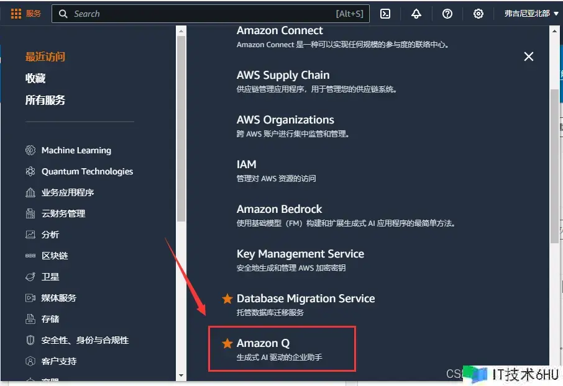
Task: Click the Quantum Technologies atom icon
Action: 30,171
